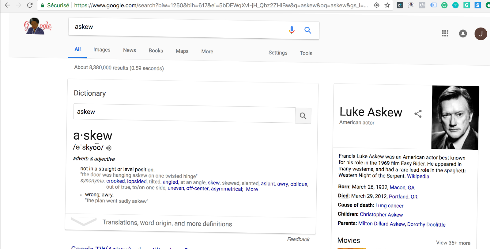Open the code brackets extension icon
Viewport: 490px width, 249px height.
tap(422, 5)
